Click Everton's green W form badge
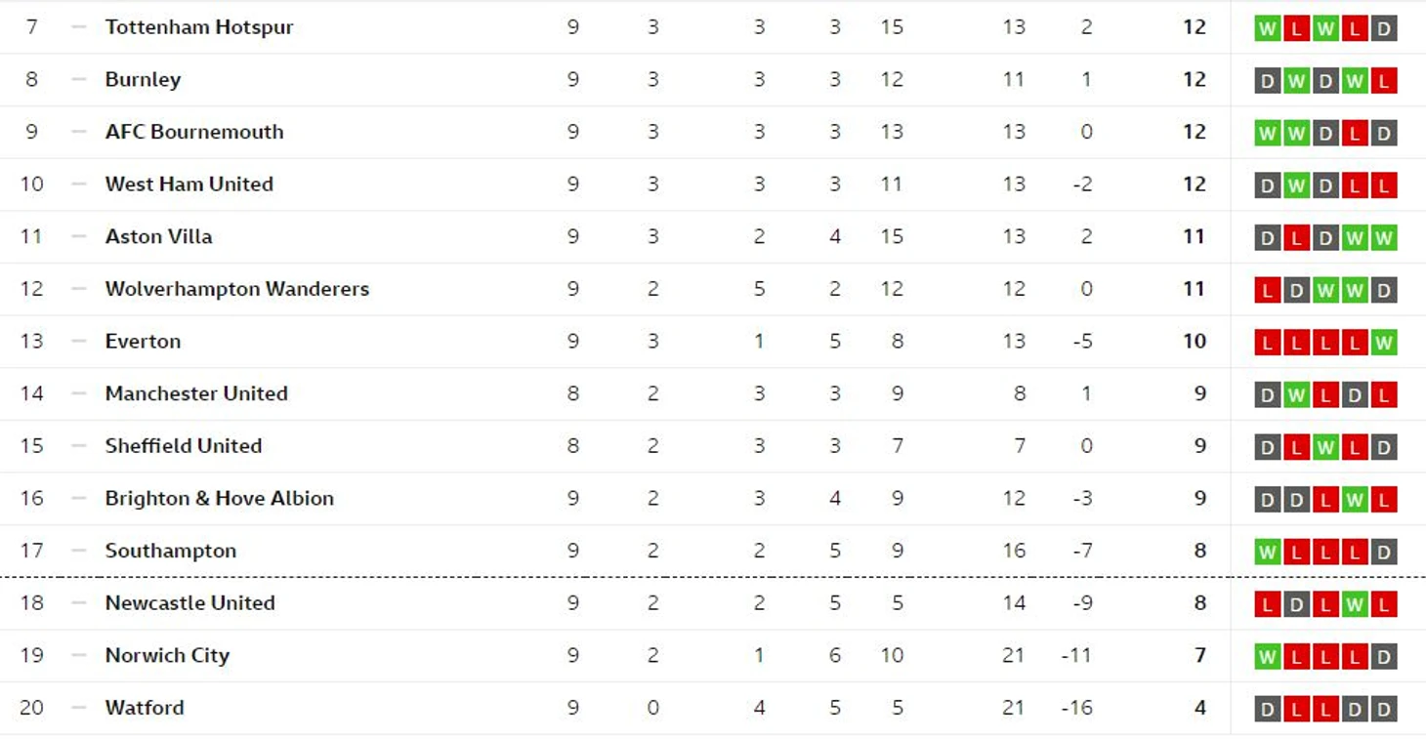The width and height of the screenshot is (1426, 739). coord(1383,343)
